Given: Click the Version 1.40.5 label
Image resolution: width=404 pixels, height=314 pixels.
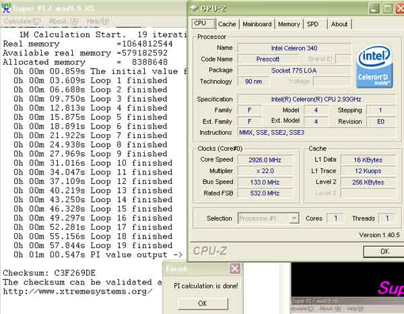Looking at the screenshot, I should coord(379,235).
